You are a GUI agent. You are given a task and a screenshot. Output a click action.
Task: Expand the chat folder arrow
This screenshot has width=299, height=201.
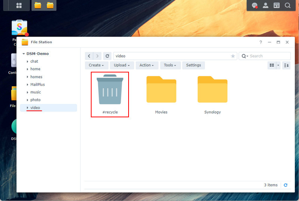(27, 61)
